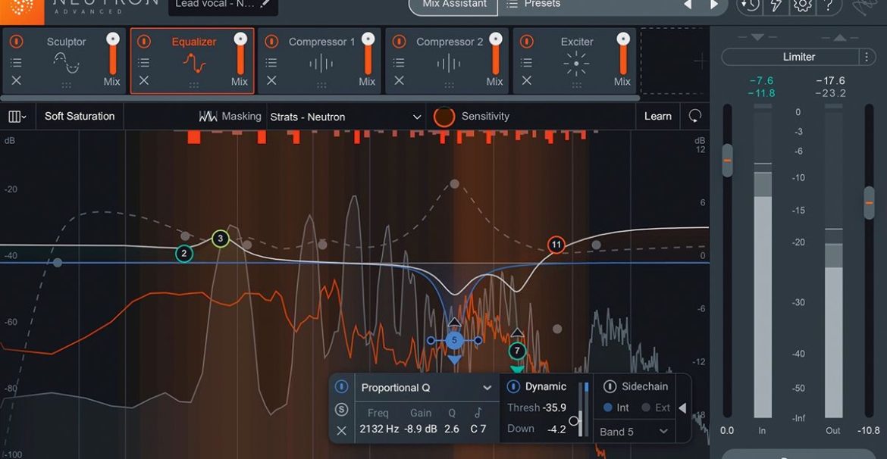Viewport: 887px width, 459px height.
Task: Click the input gain slider handle
Action: pyautogui.click(x=728, y=161)
